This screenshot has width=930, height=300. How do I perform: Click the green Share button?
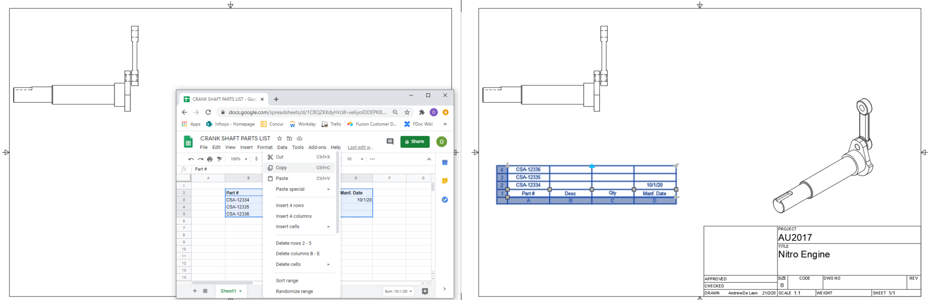(x=415, y=142)
